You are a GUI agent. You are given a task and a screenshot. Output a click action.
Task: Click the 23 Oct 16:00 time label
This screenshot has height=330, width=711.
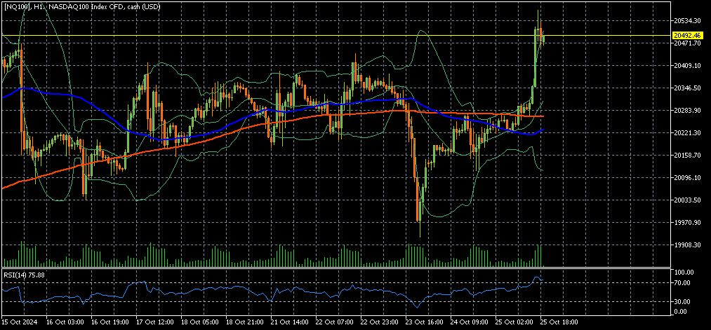tap(424, 322)
